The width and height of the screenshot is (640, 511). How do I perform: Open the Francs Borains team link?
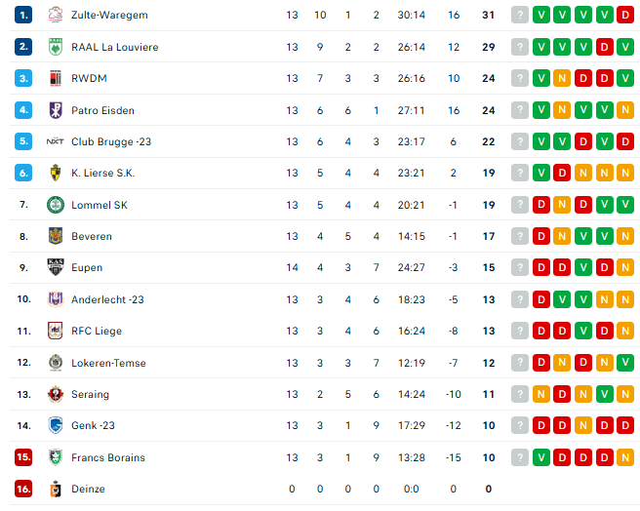click(108, 457)
